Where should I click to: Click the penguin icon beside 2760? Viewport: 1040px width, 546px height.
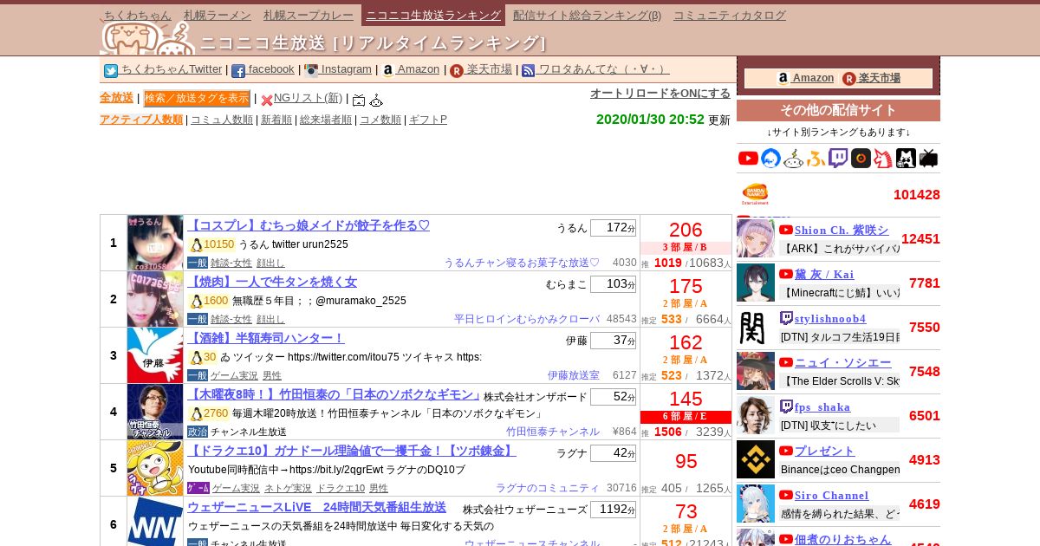(x=197, y=414)
